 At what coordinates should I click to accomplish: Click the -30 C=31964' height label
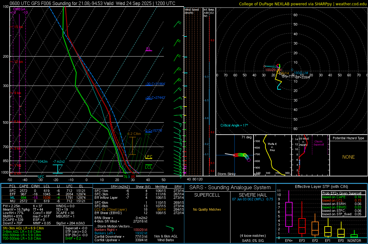[155, 84]
